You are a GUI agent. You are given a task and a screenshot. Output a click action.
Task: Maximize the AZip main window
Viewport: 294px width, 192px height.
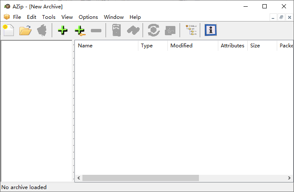tap(265, 6)
